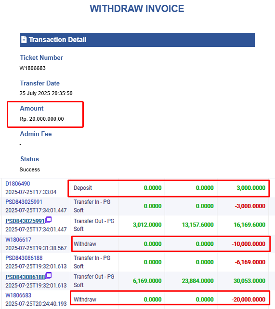Click the Ticket Number label
This screenshot has height=309, width=275.
click(41, 57)
